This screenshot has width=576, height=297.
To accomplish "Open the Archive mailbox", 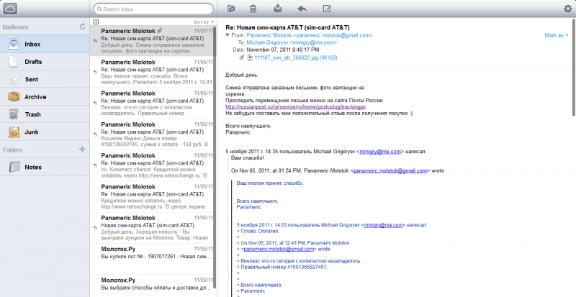I will (45, 97).
